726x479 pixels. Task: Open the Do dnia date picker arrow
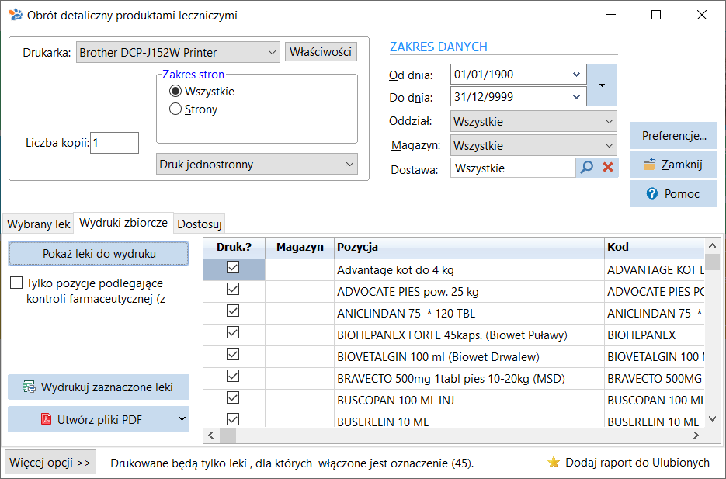coord(576,97)
